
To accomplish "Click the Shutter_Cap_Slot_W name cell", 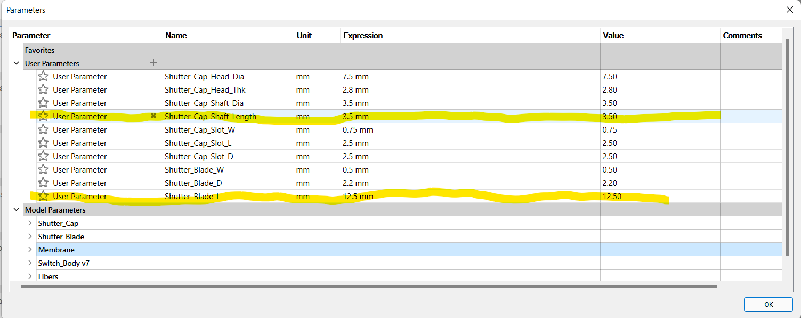I will tap(228, 129).
